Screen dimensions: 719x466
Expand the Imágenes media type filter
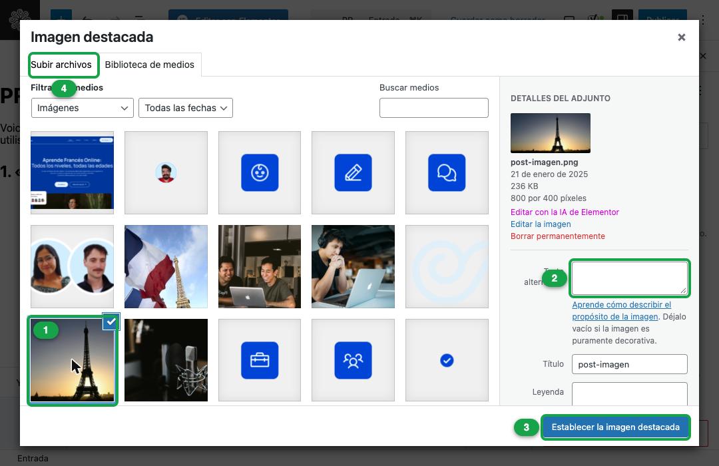click(x=83, y=108)
